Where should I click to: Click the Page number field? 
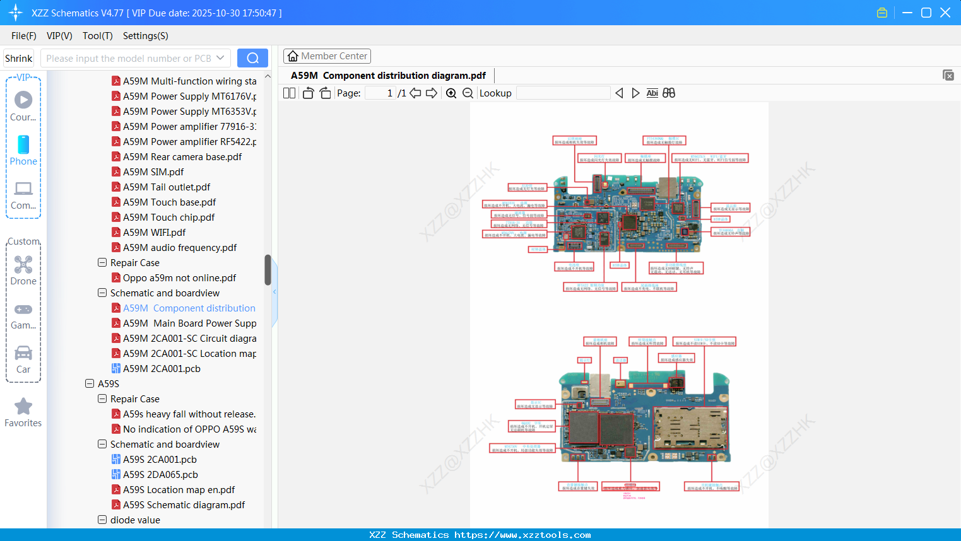click(380, 93)
